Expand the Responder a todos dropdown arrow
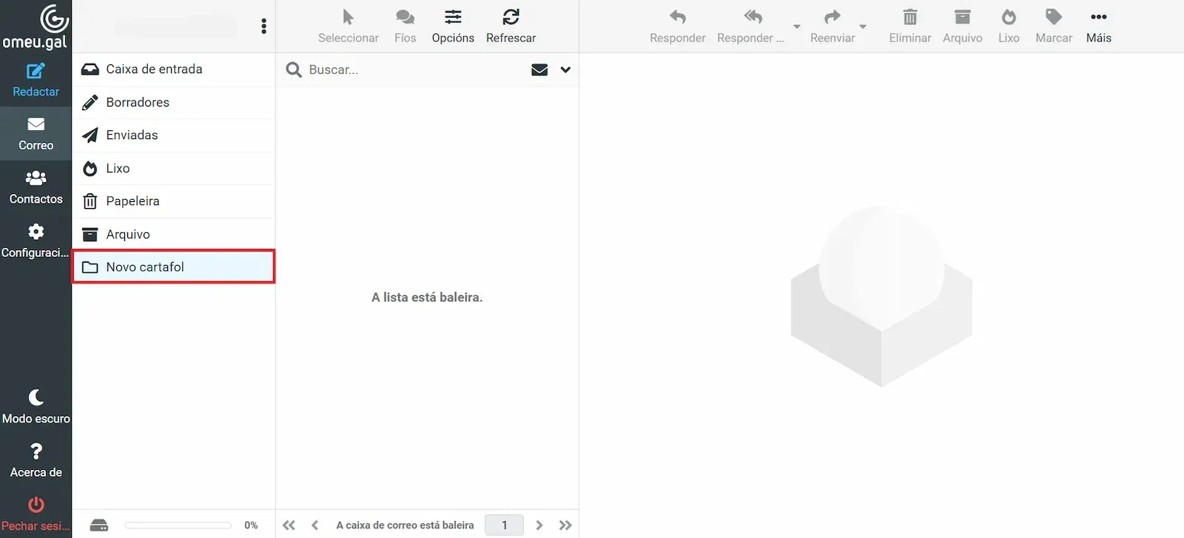 (x=797, y=27)
